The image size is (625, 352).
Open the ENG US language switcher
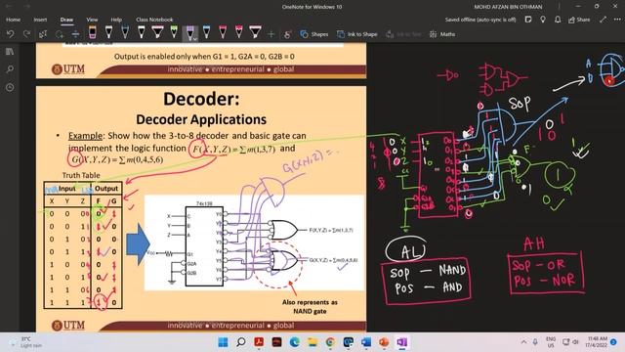551,342
